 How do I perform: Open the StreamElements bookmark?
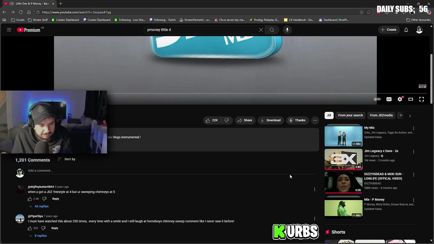[195, 20]
